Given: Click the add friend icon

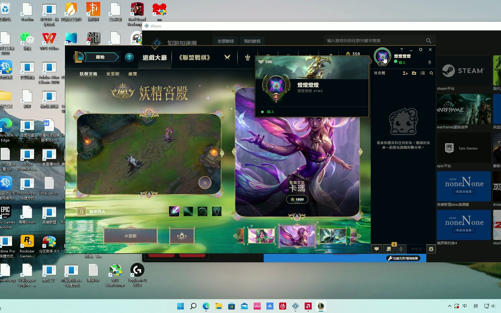Looking at the screenshot, I should click(405, 73).
